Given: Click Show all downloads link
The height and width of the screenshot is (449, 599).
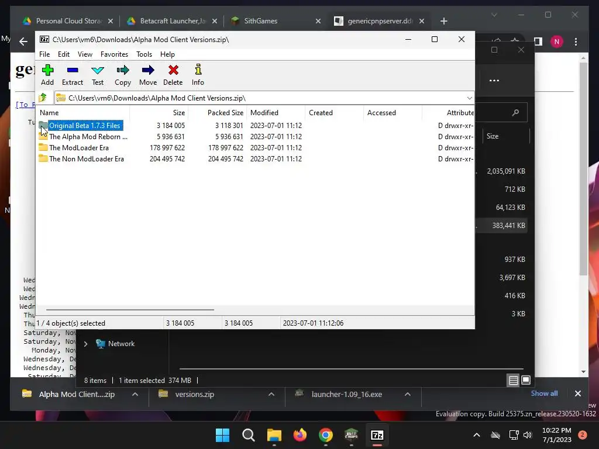Looking at the screenshot, I should point(544,393).
